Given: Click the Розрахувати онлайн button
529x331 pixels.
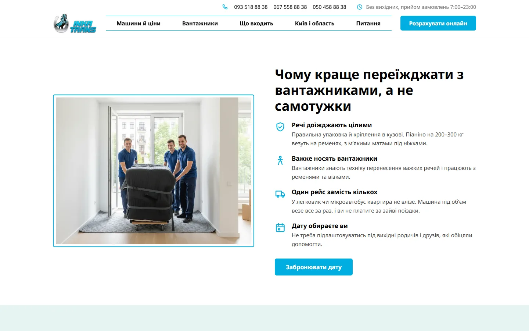Looking at the screenshot, I should (438, 23).
